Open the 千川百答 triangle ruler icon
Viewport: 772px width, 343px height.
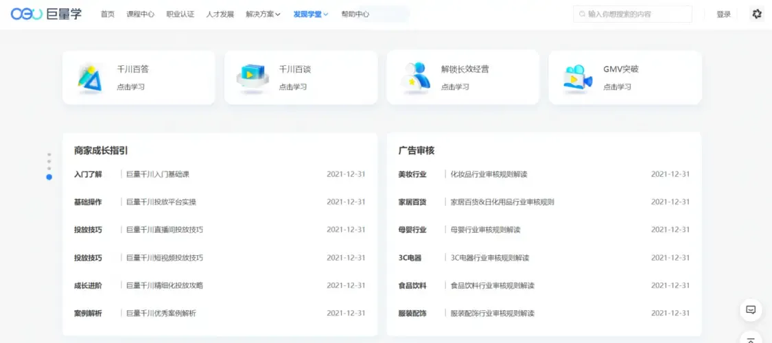pyautogui.click(x=90, y=78)
